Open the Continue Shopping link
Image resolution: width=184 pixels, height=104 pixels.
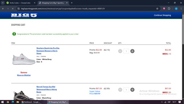pos(162,15)
